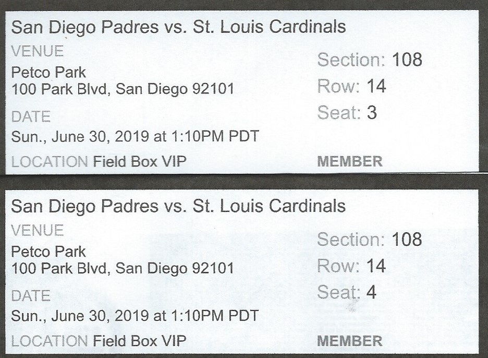Click Section 108 on the Seat 4 ticket
488x358 pixels.
pyautogui.click(x=369, y=240)
